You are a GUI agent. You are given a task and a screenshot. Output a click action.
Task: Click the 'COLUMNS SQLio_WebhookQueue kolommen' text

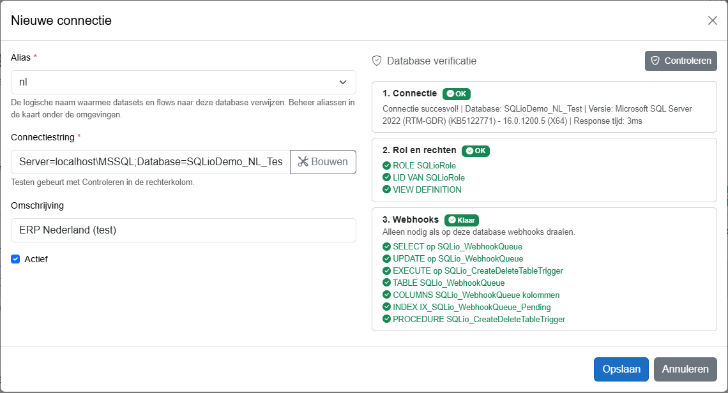(x=476, y=295)
